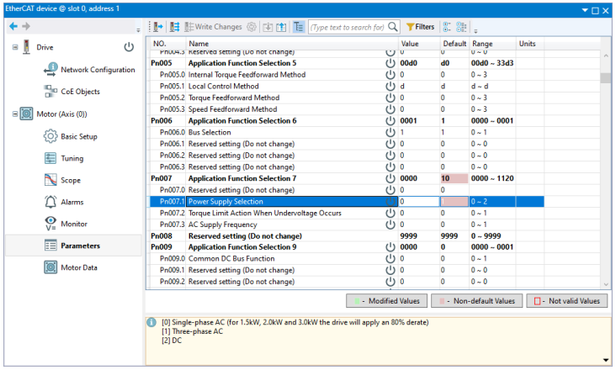Click the forward navigation arrow

26,26
